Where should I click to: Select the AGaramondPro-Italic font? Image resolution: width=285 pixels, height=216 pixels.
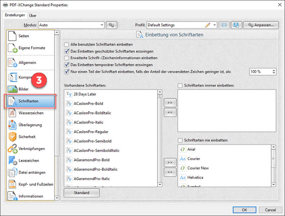pos(111,179)
